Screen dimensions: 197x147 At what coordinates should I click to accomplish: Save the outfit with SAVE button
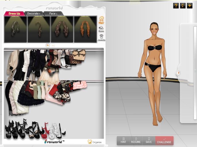(148, 140)
